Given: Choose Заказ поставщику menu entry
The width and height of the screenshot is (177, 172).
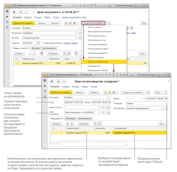Looking at the screenshot, I should point(104,57).
